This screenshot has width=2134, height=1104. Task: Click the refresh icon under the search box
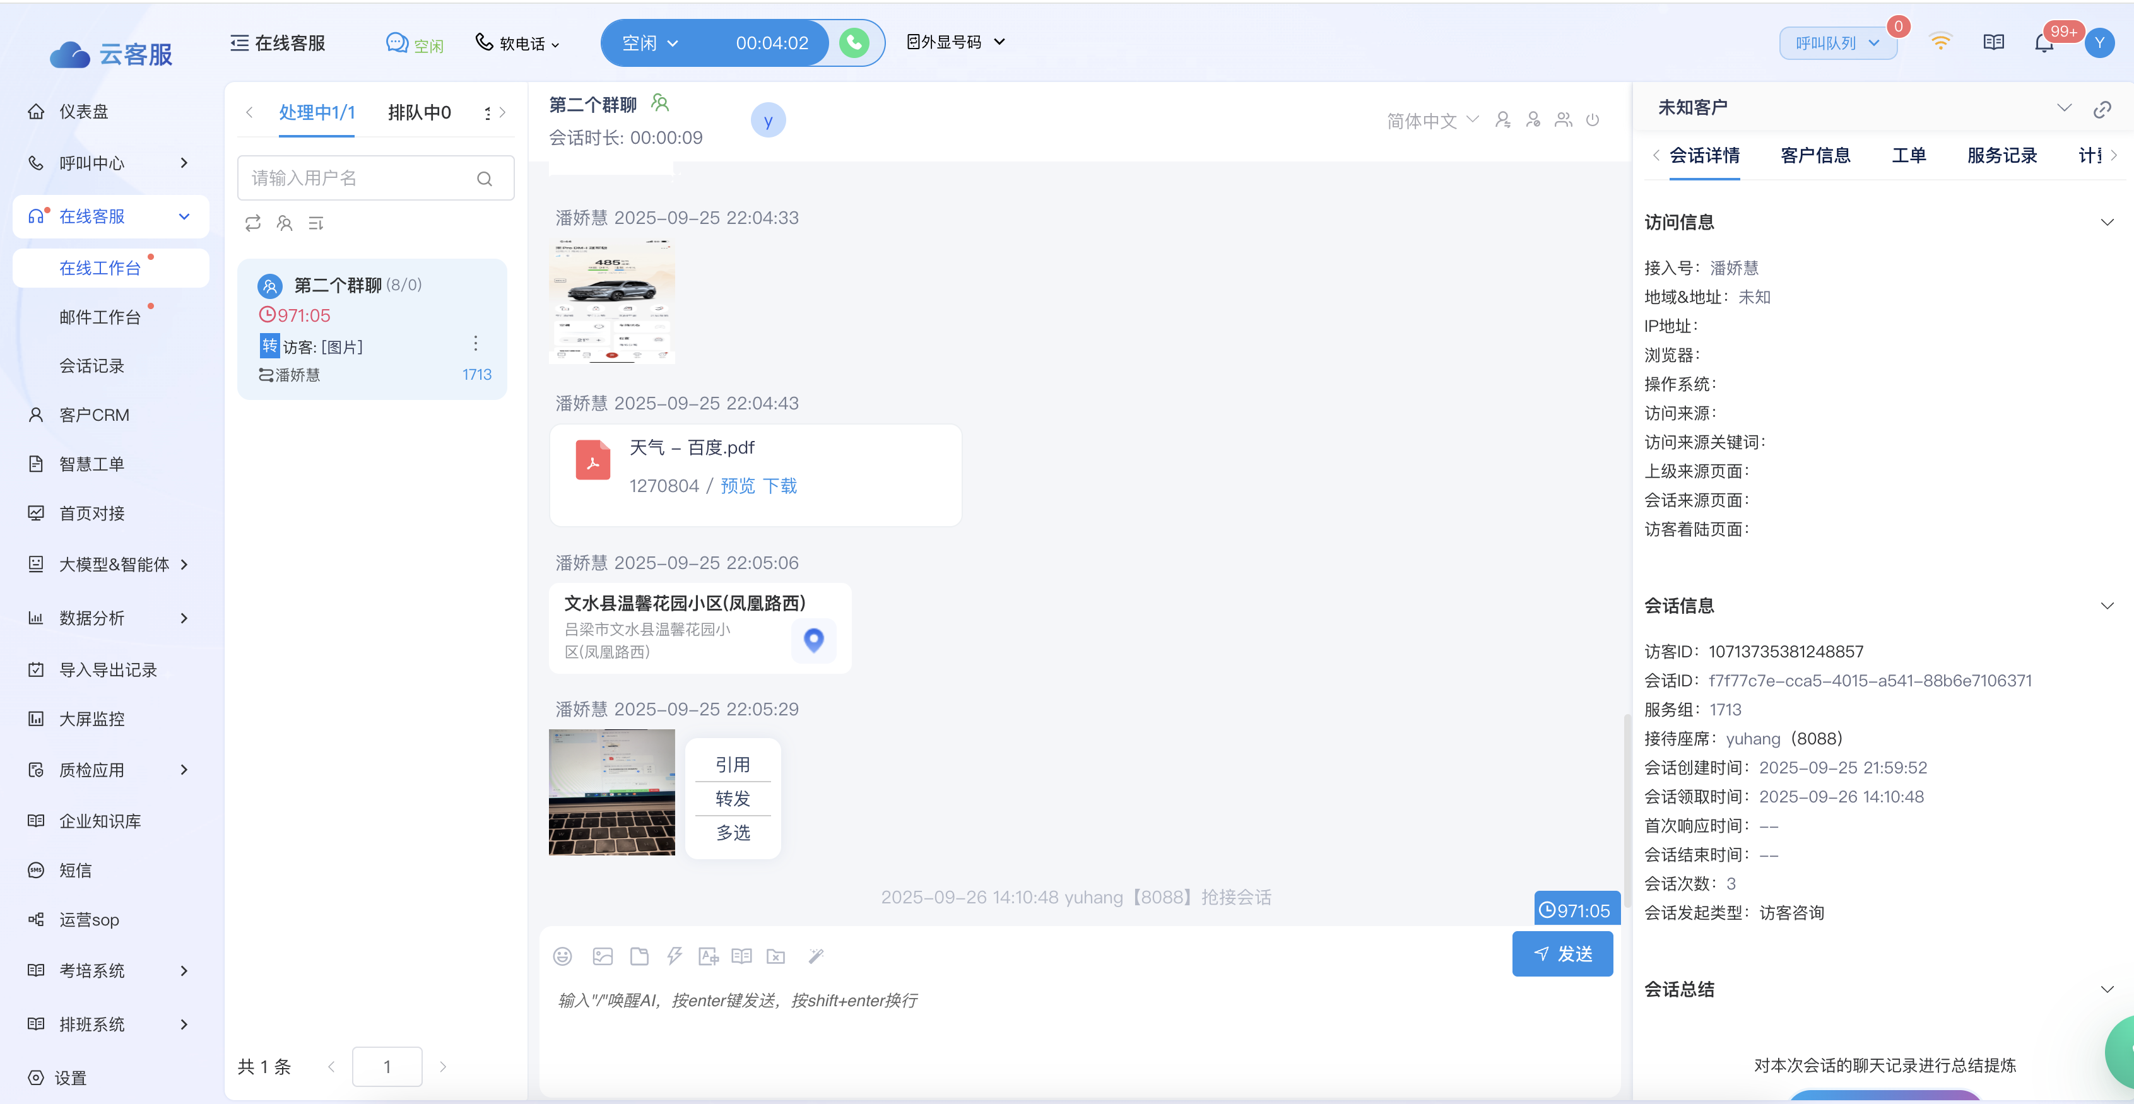252,223
